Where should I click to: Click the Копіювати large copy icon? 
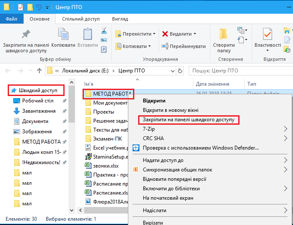coord(63,34)
